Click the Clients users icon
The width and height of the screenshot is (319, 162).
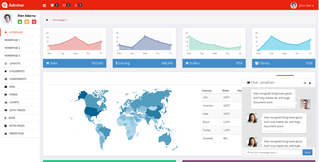click(257, 63)
